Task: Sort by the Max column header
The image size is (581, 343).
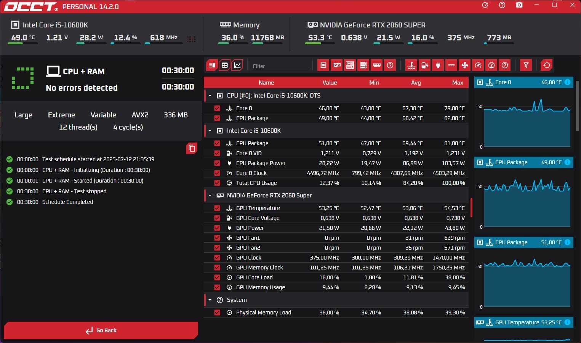Action: tap(458, 83)
